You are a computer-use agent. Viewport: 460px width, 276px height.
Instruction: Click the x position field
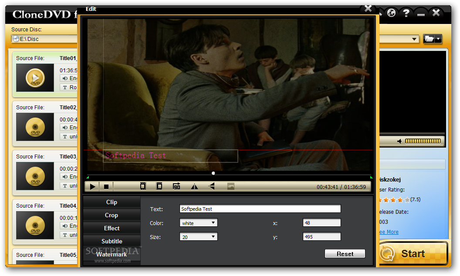tap(321, 222)
